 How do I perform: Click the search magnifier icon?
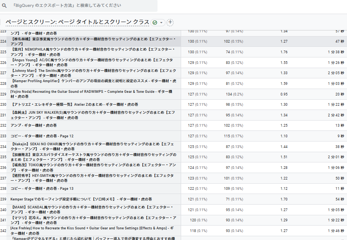[5, 6]
